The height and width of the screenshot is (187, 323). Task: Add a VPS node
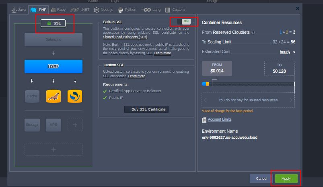coord(53,125)
